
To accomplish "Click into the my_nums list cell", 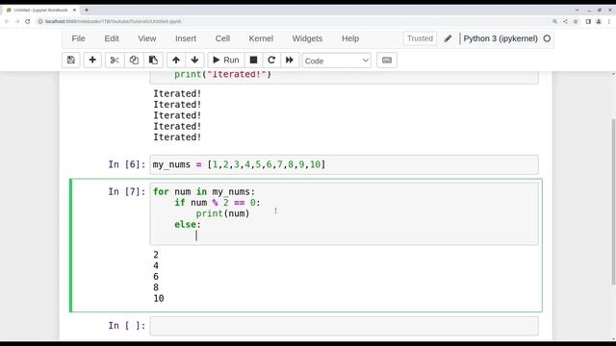I will [x=344, y=164].
